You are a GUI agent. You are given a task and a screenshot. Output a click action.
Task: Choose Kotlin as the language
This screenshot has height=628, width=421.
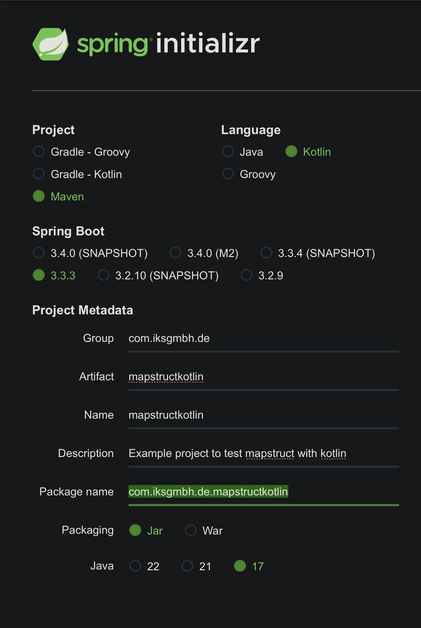tap(292, 152)
